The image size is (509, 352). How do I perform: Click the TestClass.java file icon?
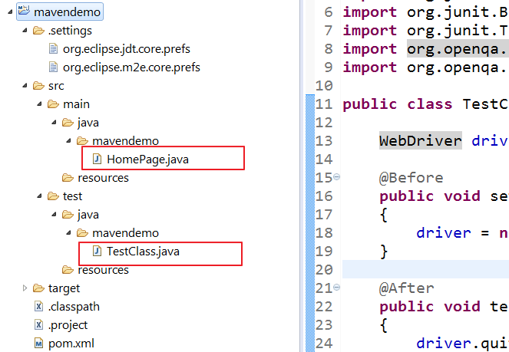97,252
